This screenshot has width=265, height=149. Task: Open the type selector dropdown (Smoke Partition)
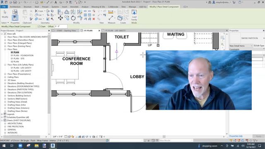(x=264, y=38)
